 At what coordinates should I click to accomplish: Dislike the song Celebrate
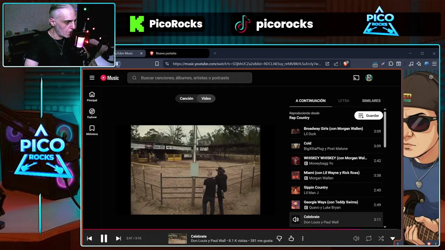click(279, 238)
